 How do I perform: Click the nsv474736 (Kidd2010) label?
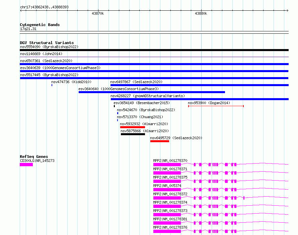coord(71,82)
